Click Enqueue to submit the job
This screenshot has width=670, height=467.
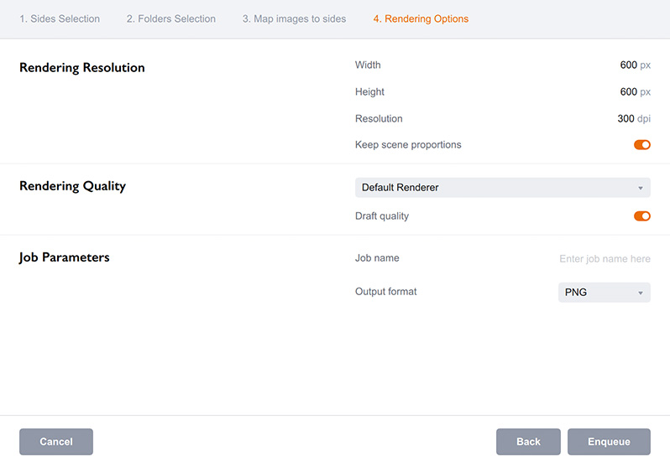609,442
